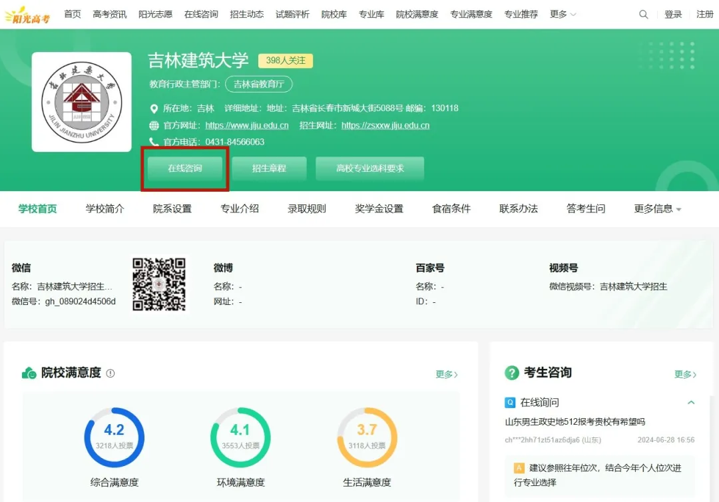The image size is (719, 502).
Task: Click the 398人关注 follow badge
Action: point(286,61)
